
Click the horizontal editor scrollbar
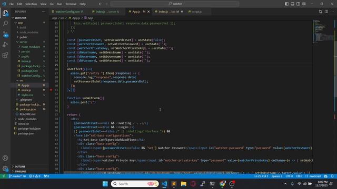coord(148,172)
